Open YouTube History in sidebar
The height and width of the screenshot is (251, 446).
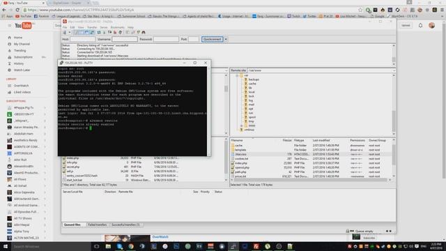(x=19, y=63)
